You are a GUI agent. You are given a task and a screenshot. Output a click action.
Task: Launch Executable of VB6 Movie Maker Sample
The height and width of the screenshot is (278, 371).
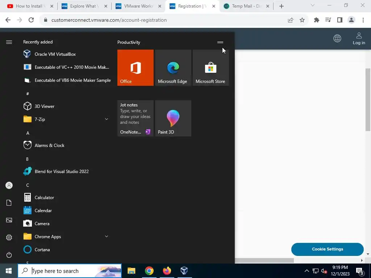point(67,80)
